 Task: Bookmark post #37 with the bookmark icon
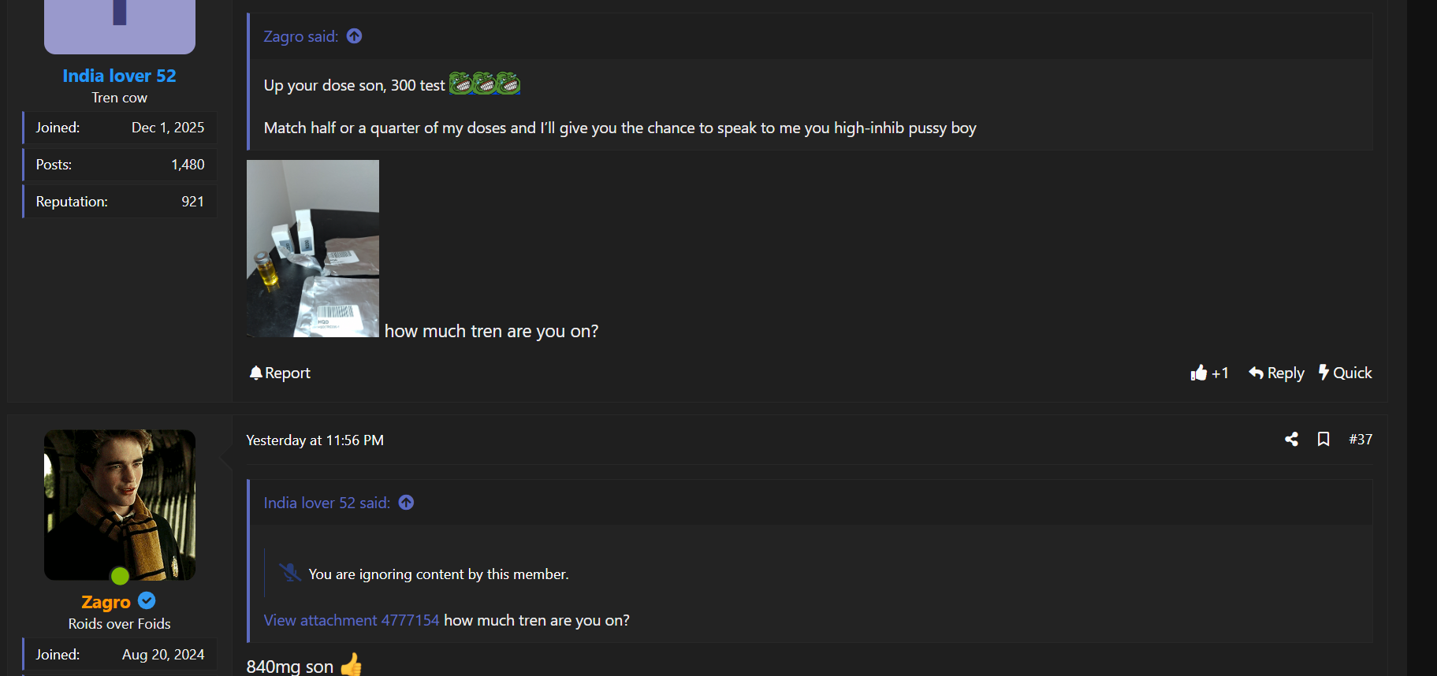pyautogui.click(x=1323, y=439)
